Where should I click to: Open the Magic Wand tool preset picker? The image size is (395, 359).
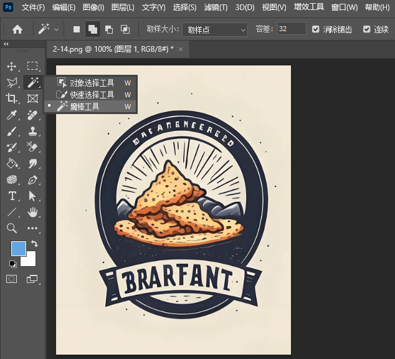49,29
